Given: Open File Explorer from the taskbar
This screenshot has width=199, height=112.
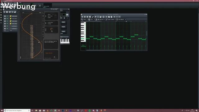Looking at the screenshot, I should [36, 111].
